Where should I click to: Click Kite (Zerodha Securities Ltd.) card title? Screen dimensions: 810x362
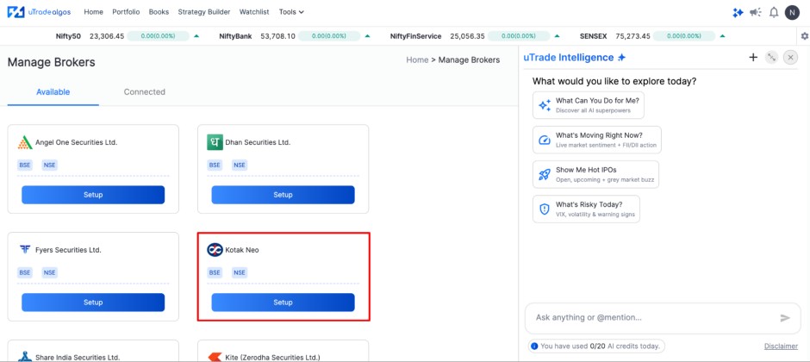[273, 357]
